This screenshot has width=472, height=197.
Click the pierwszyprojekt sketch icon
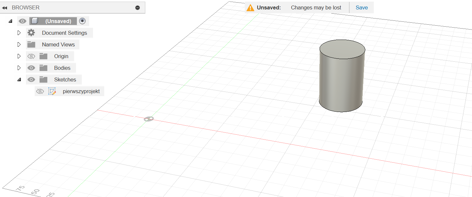point(52,91)
